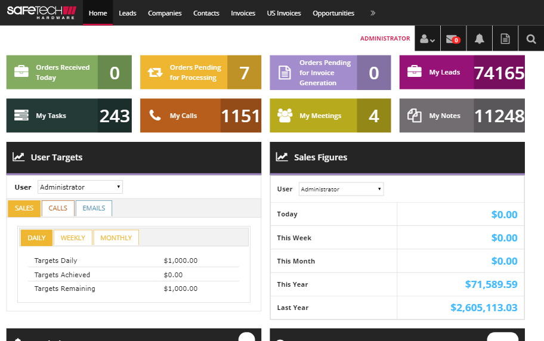This screenshot has width=544, height=341.
Task: Click the Targets Remaining amount
Action: [x=180, y=289]
